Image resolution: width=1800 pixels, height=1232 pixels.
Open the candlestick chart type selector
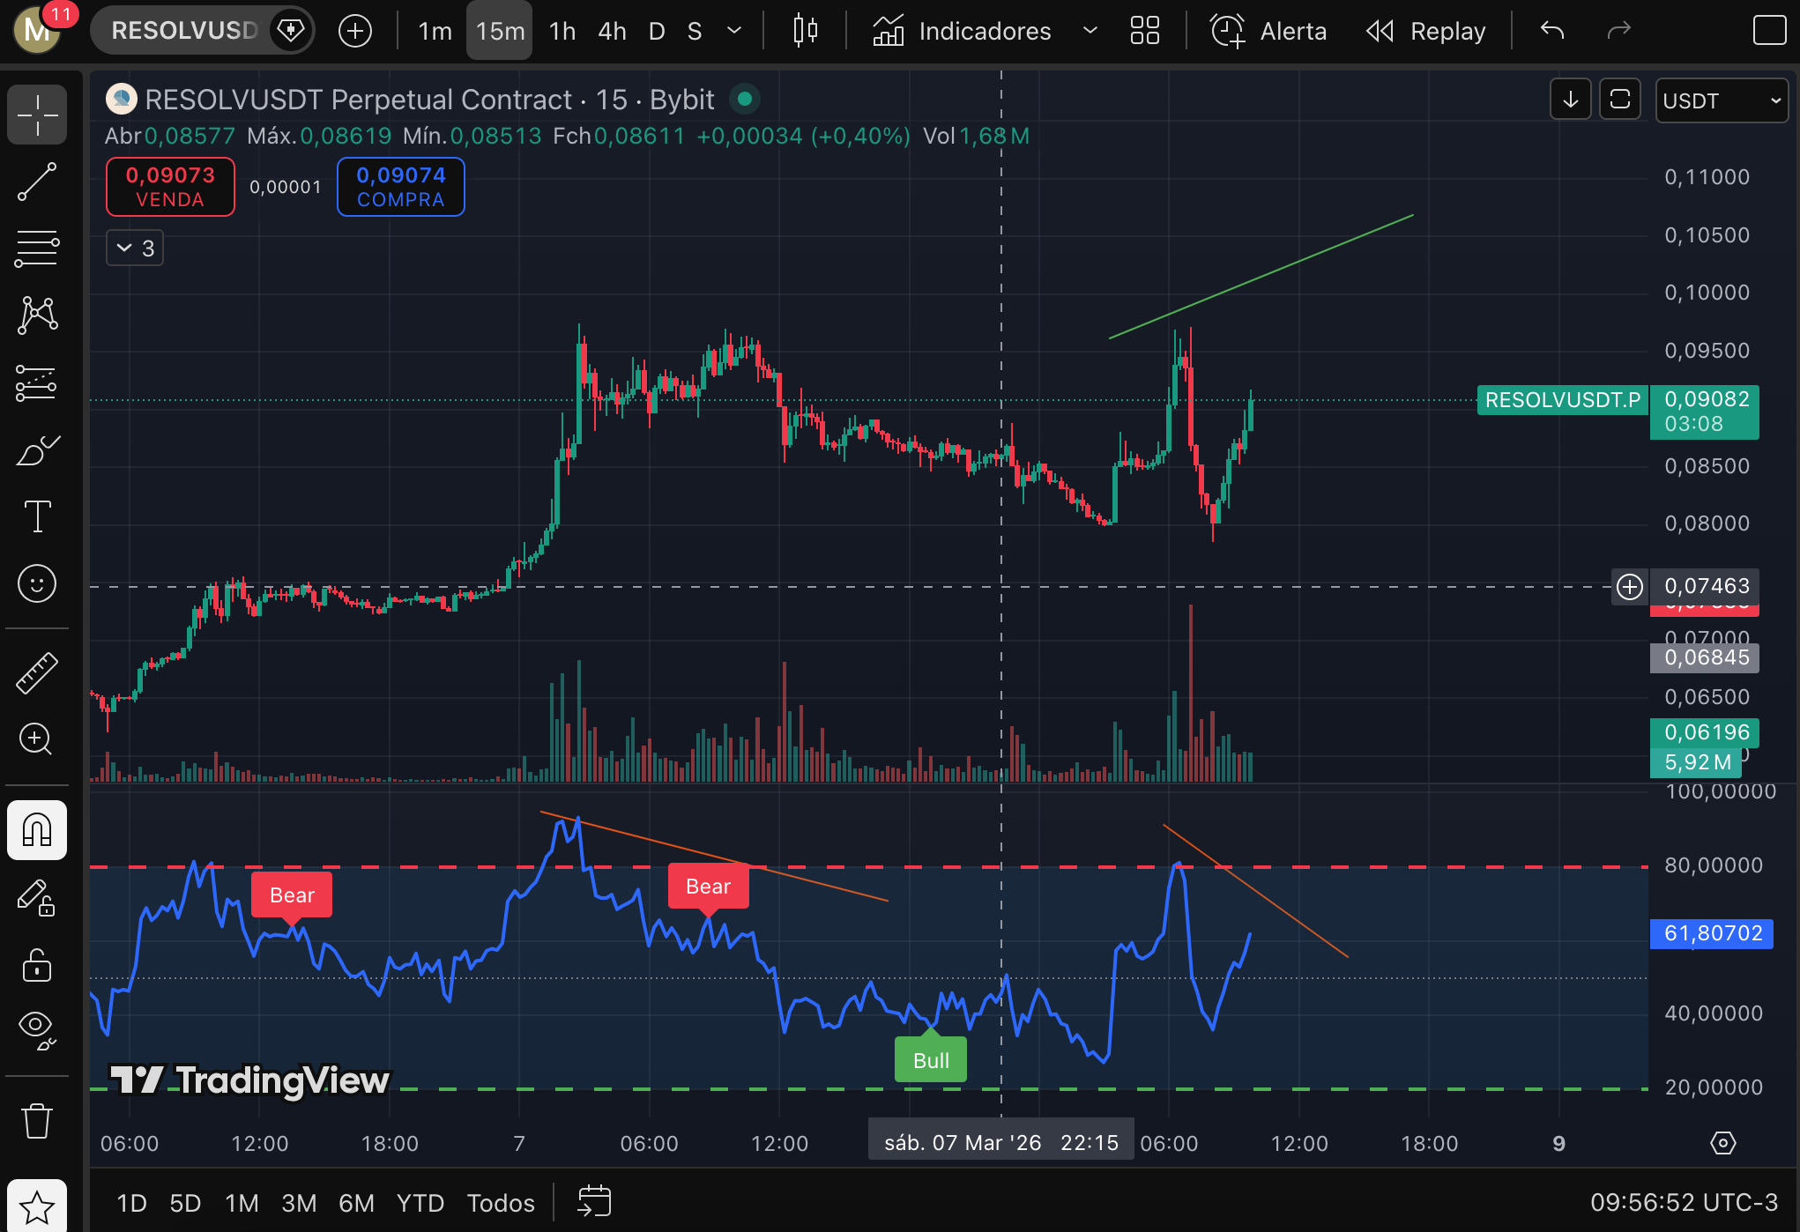coord(805,31)
